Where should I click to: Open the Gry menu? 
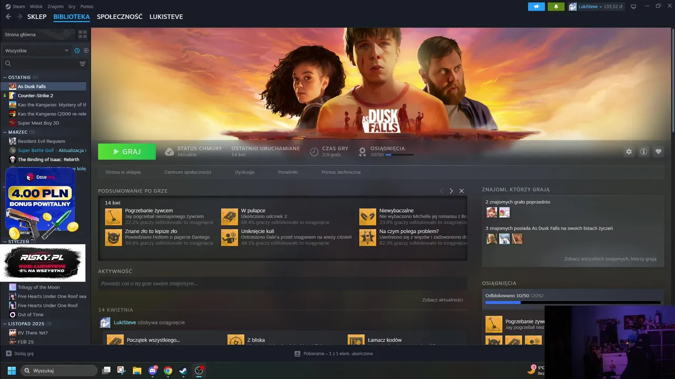(x=72, y=6)
